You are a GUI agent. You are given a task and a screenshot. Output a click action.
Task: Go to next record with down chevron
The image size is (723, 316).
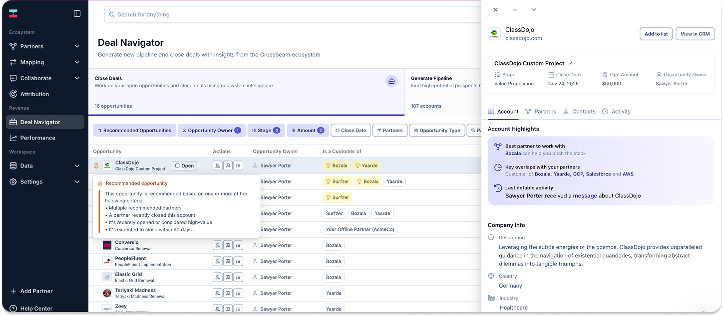[534, 9]
